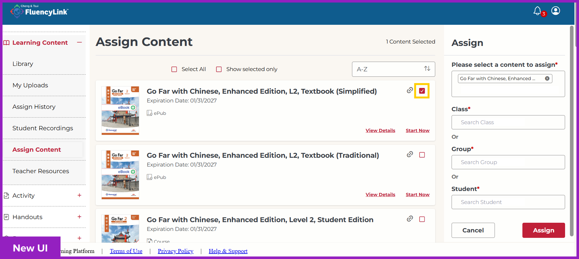The width and height of the screenshot is (579, 259).
Task: Click the ePub icon for Traditional textbook
Action: pyautogui.click(x=150, y=177)
